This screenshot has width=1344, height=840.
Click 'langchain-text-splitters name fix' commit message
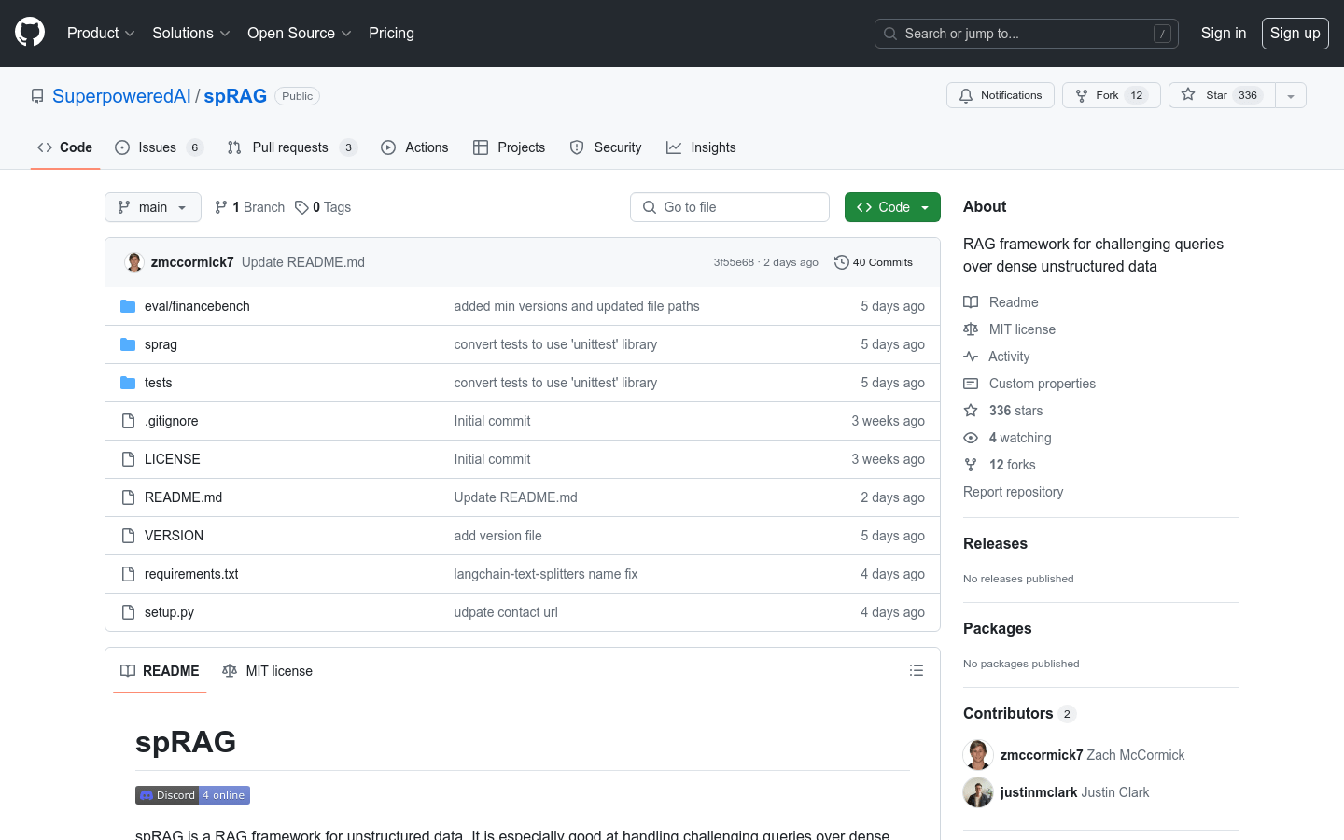[546, 574]
